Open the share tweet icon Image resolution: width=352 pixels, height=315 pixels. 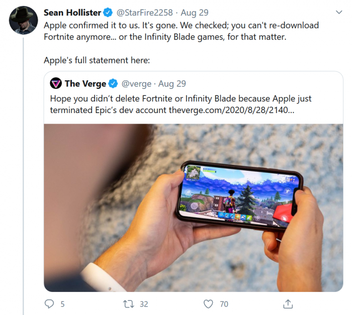tap(288, 303)
